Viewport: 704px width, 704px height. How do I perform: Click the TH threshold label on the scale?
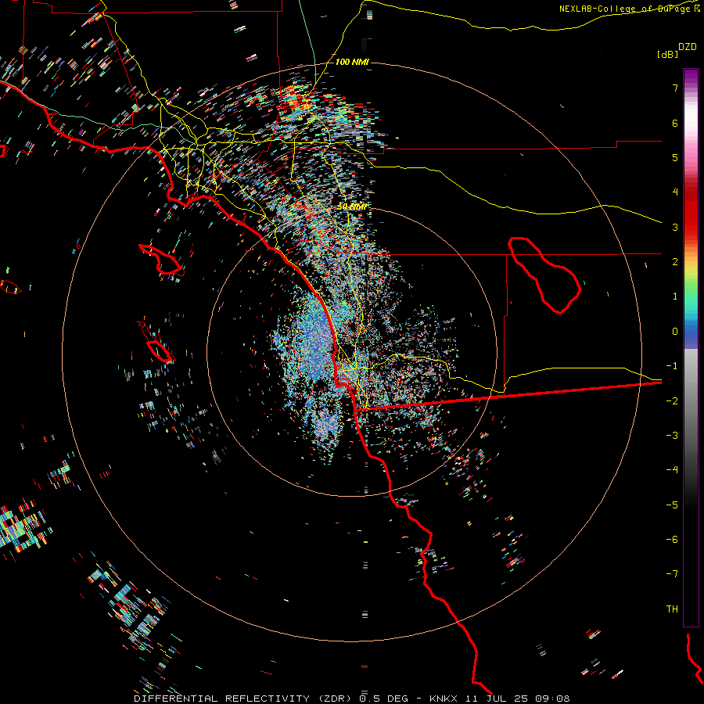(x=672, y=609)
